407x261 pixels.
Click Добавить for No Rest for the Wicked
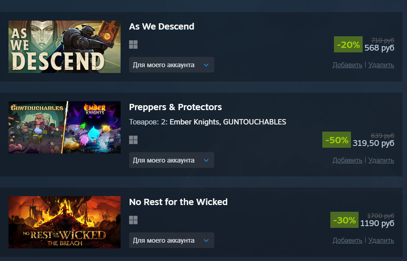click(347, 240)
